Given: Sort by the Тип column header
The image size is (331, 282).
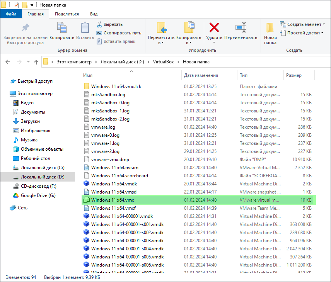Looking at the screenshot, I should [x=244, y=75].
